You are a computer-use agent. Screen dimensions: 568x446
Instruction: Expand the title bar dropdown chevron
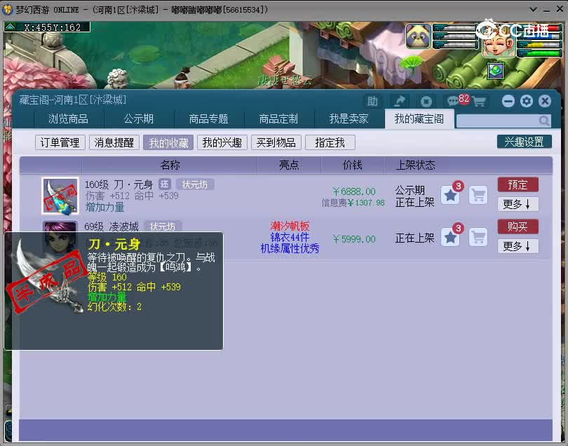click(x=533, y=9)
